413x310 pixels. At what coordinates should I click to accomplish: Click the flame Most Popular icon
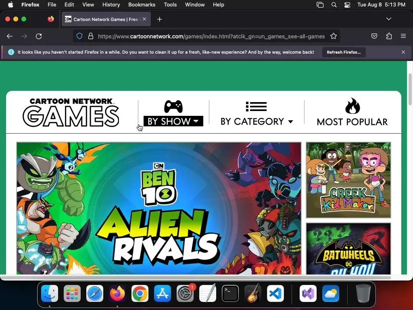click(x=353, y=106)
